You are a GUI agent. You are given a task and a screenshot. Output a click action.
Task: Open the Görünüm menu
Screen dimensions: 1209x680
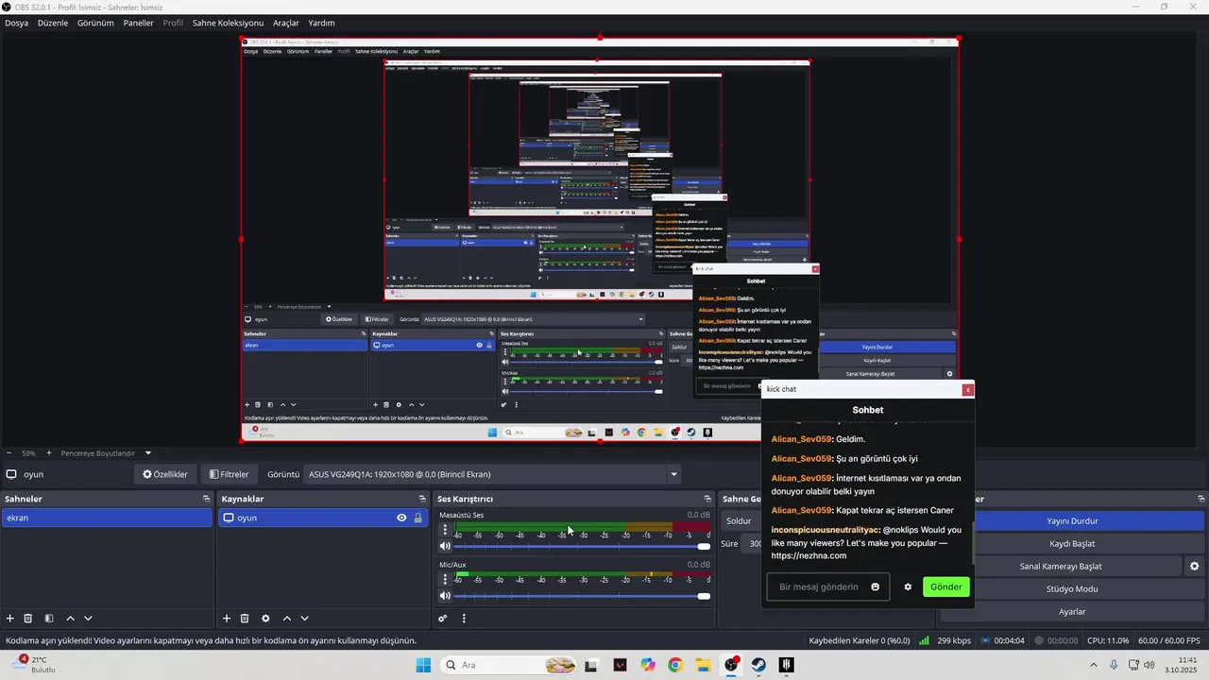pyautogui.click(x=95, y=23)
